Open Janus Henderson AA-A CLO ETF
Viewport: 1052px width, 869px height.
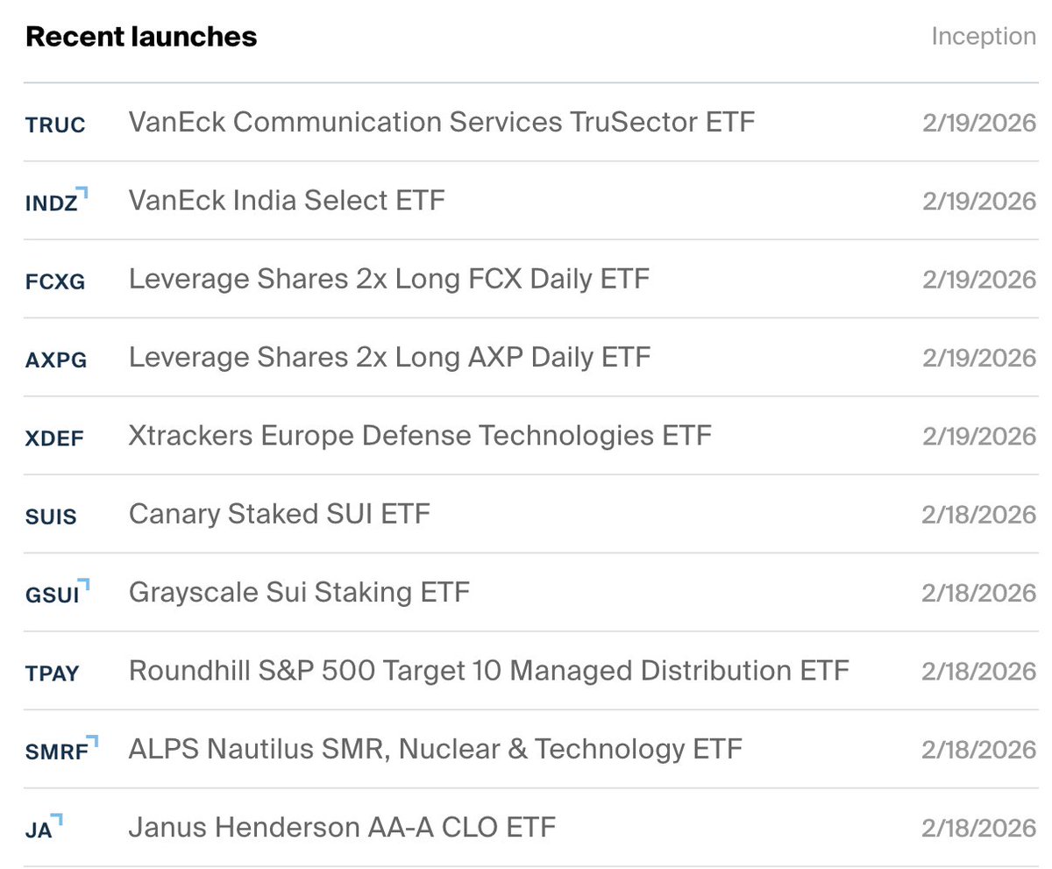click(x=342, y=827)
